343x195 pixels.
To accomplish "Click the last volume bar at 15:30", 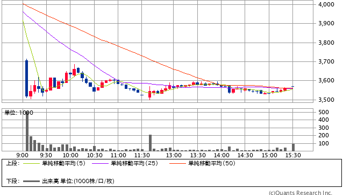I will coord(293,148).
